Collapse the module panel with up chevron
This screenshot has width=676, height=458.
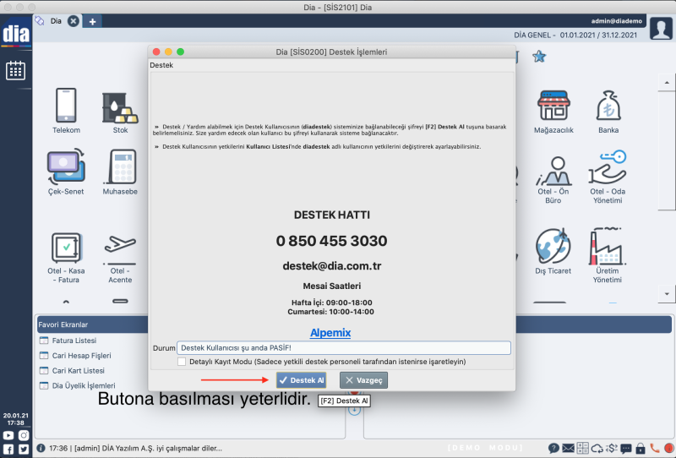pos(66,302)
